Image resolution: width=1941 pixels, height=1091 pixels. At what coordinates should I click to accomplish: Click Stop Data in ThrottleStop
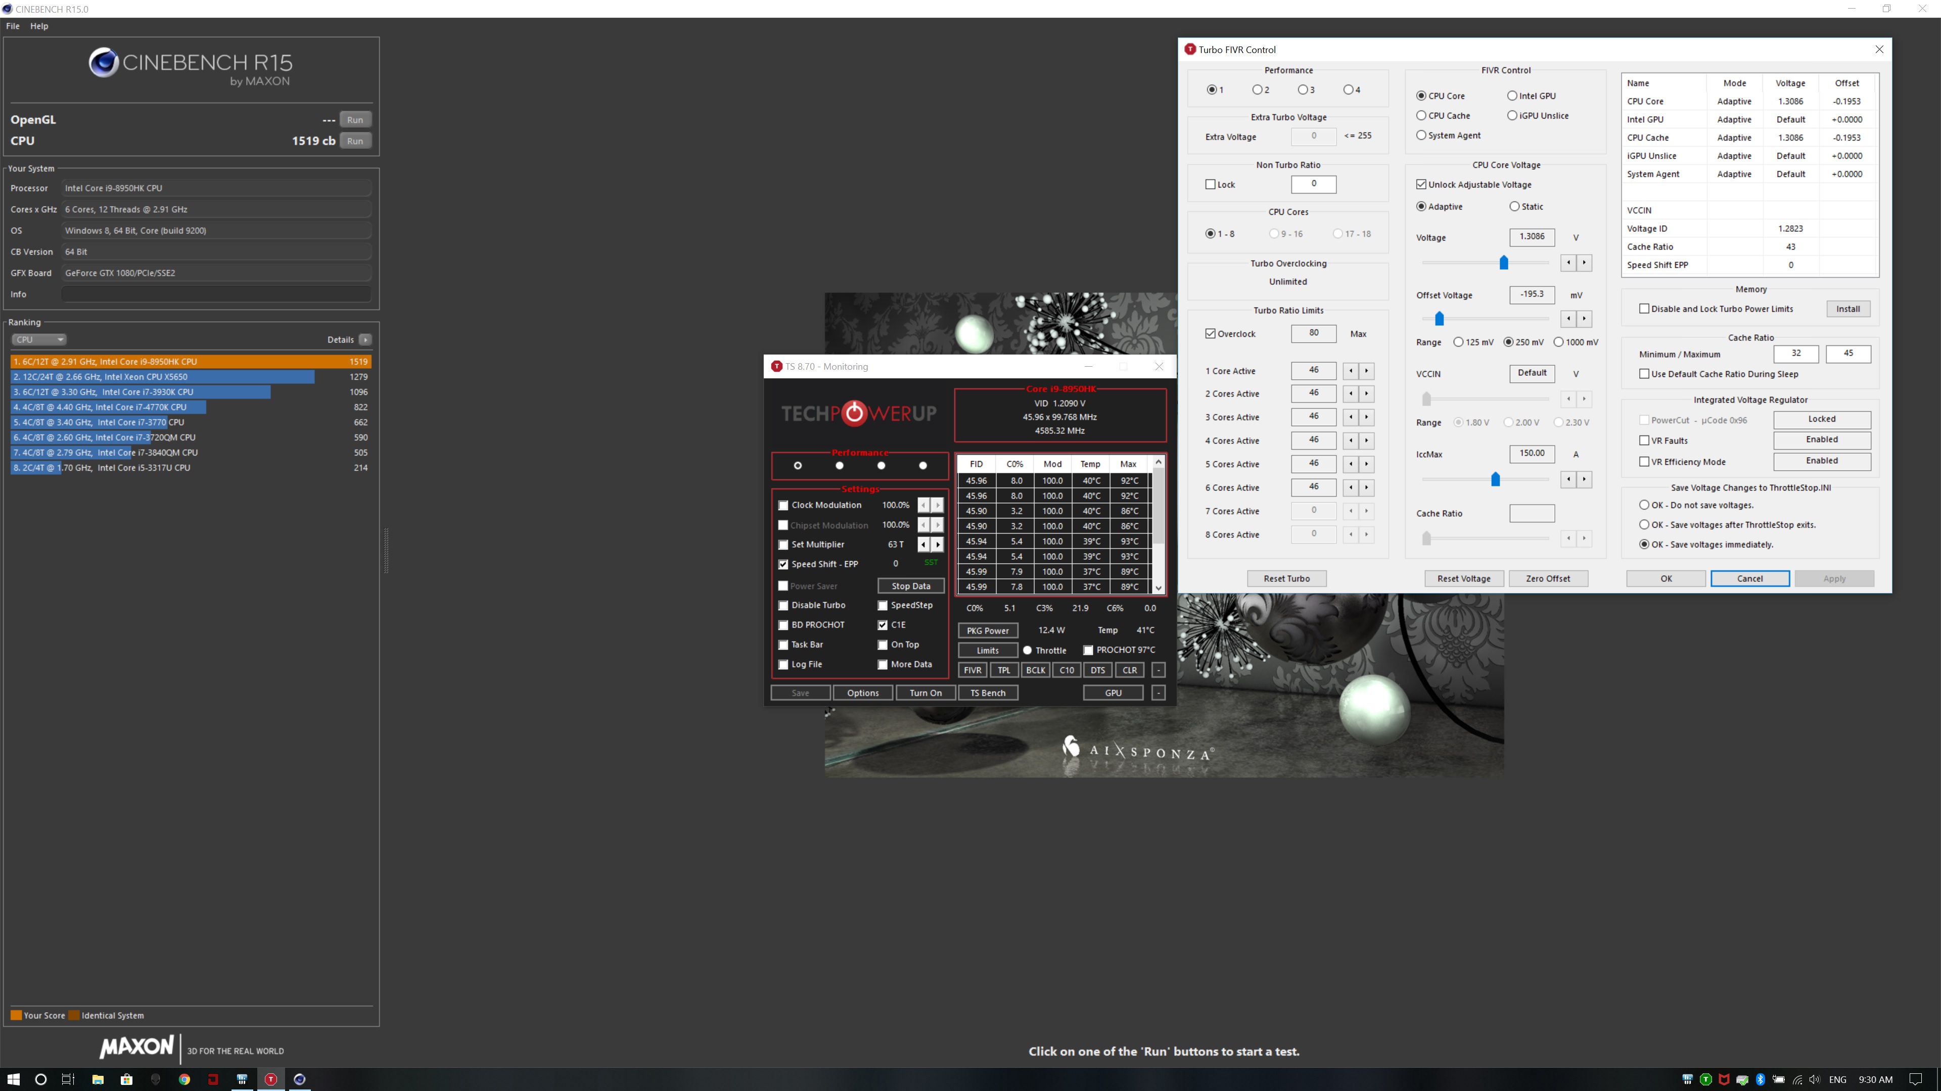910,586
